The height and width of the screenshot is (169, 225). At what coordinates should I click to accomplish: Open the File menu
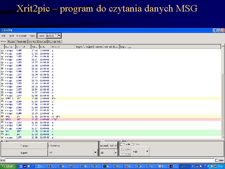coord(3,36)
